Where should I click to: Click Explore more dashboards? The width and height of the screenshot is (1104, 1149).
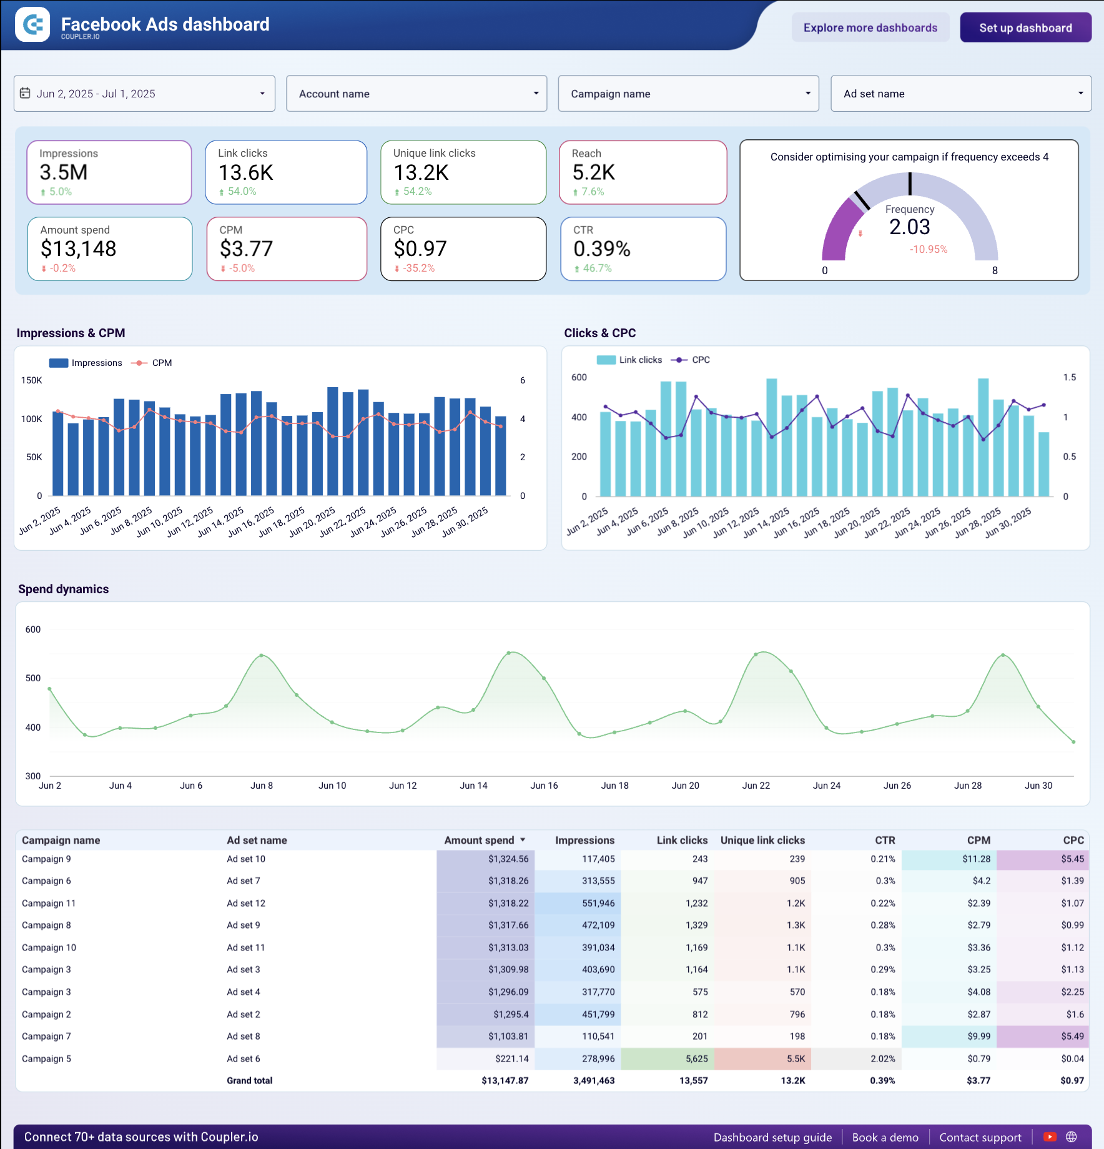(x=870, y=27)
